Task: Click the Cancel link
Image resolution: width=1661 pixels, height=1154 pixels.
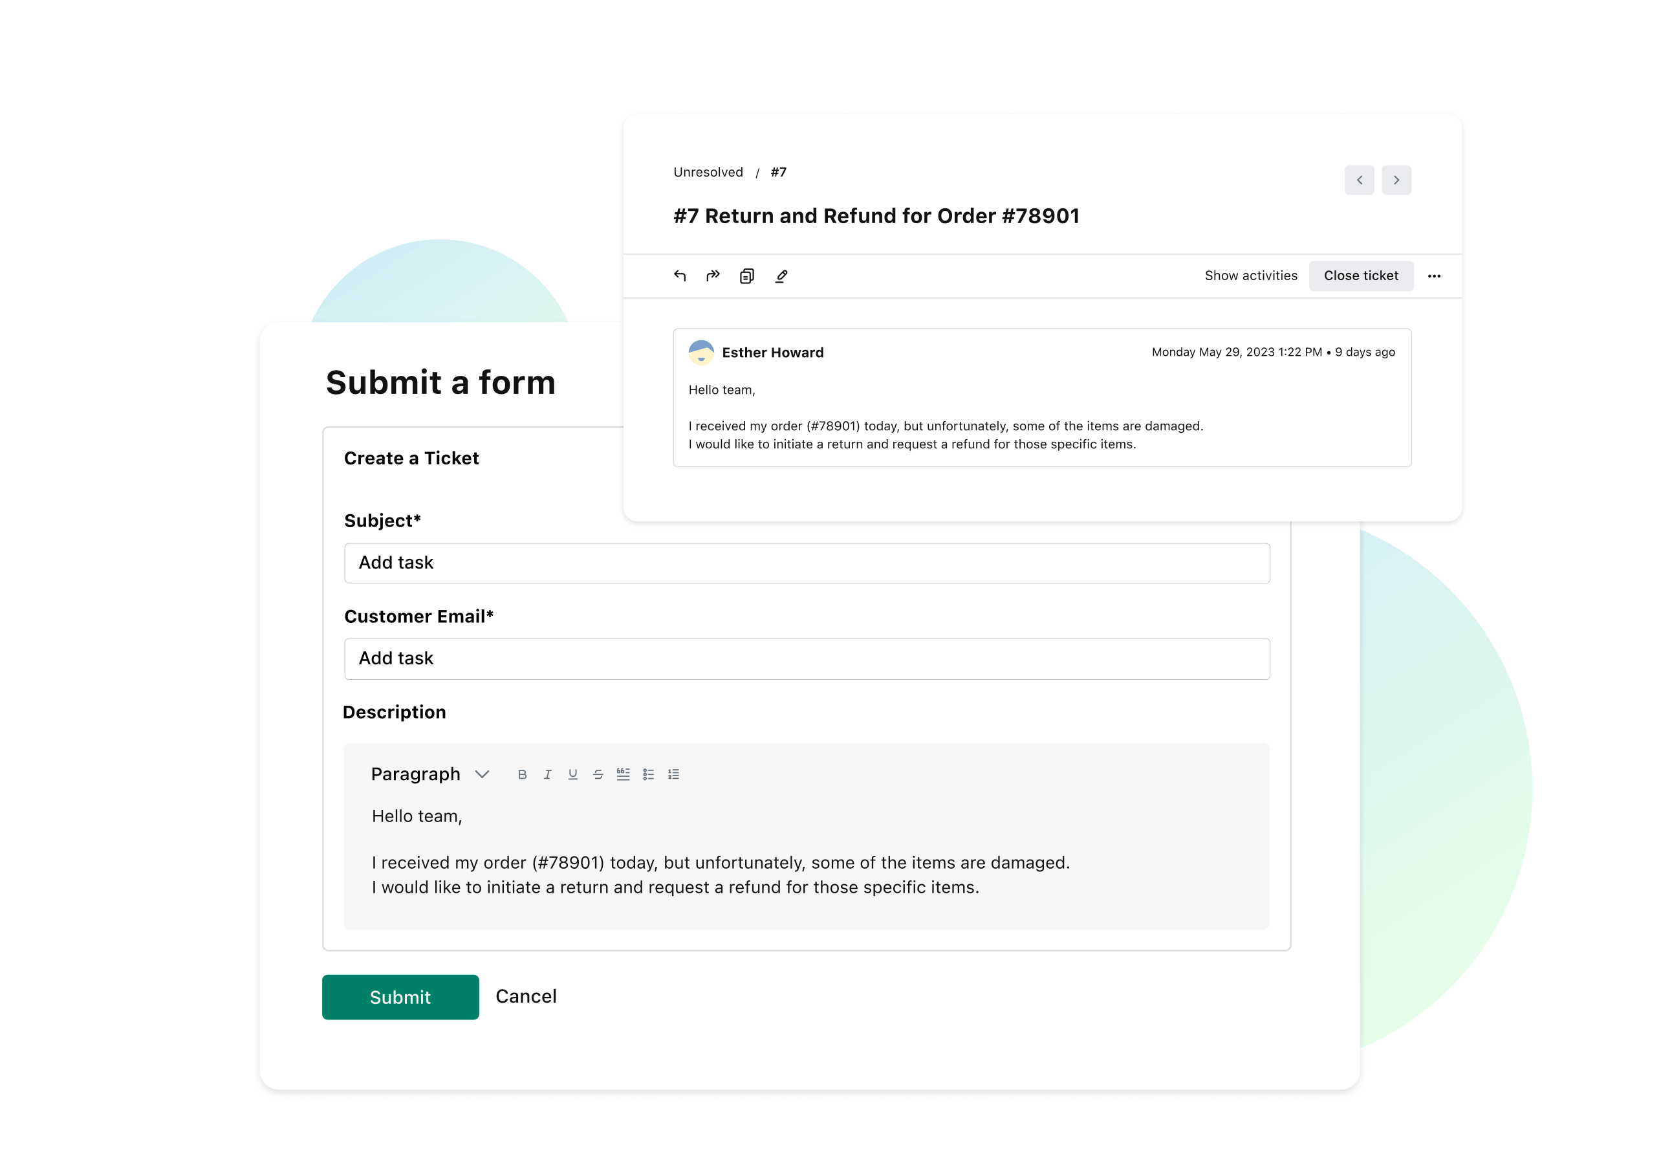Action: coord(527,995)
